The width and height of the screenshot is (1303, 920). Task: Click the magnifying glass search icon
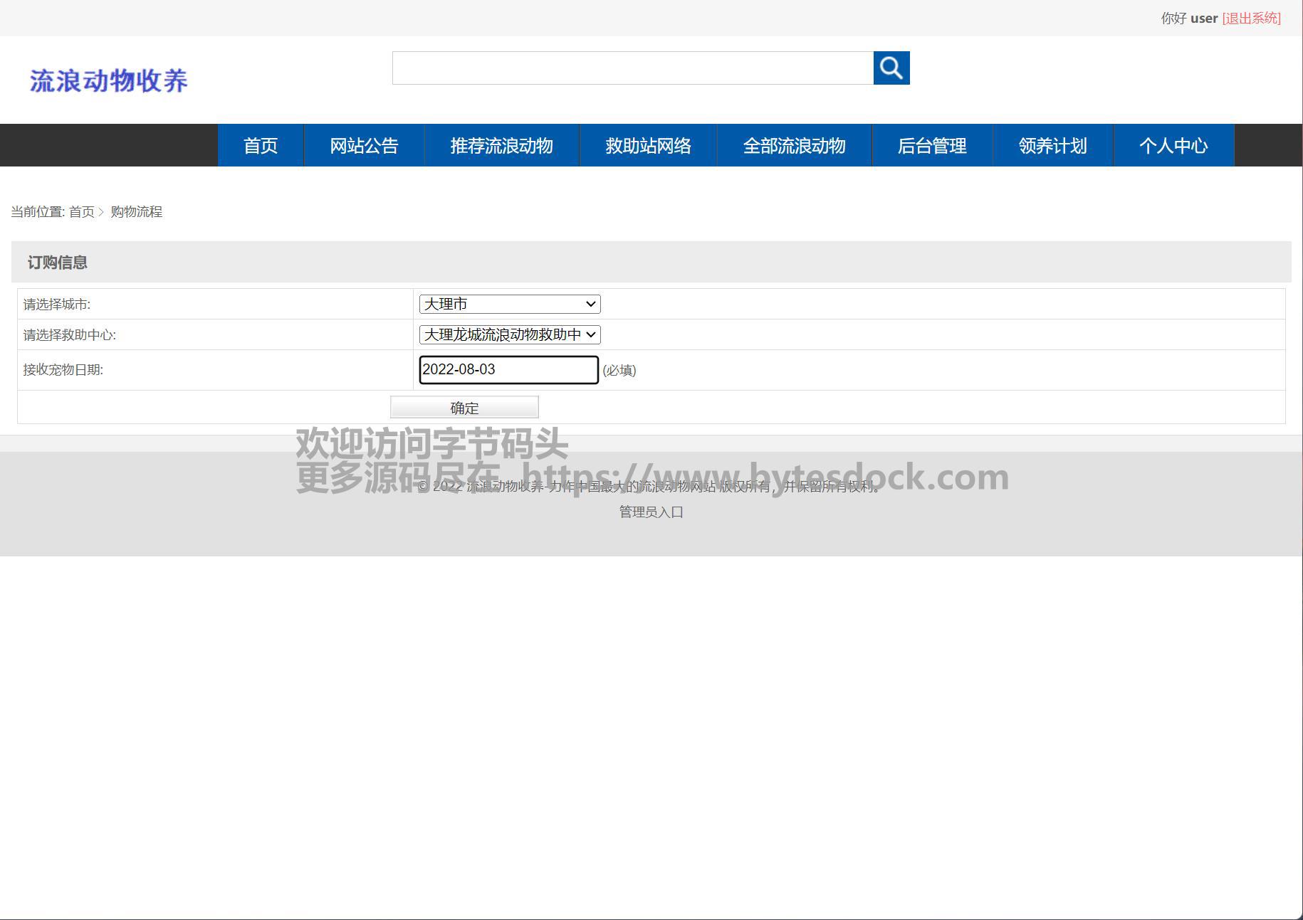click(891, 68)
